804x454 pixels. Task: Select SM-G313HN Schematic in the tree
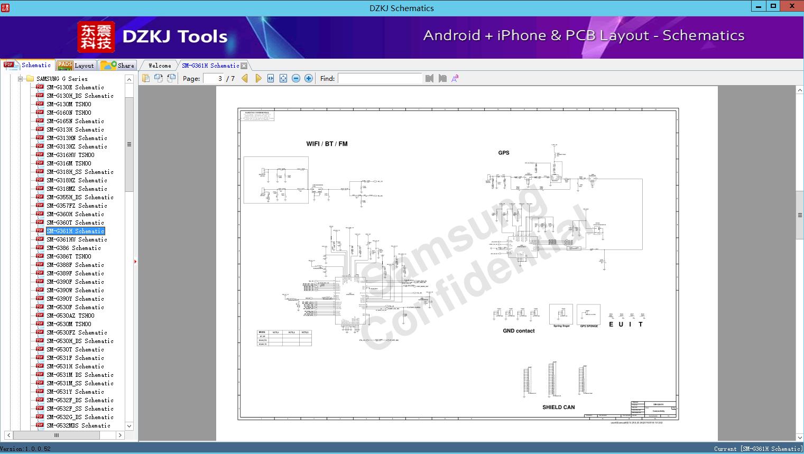pyautogui.click(x=77, y=138)
